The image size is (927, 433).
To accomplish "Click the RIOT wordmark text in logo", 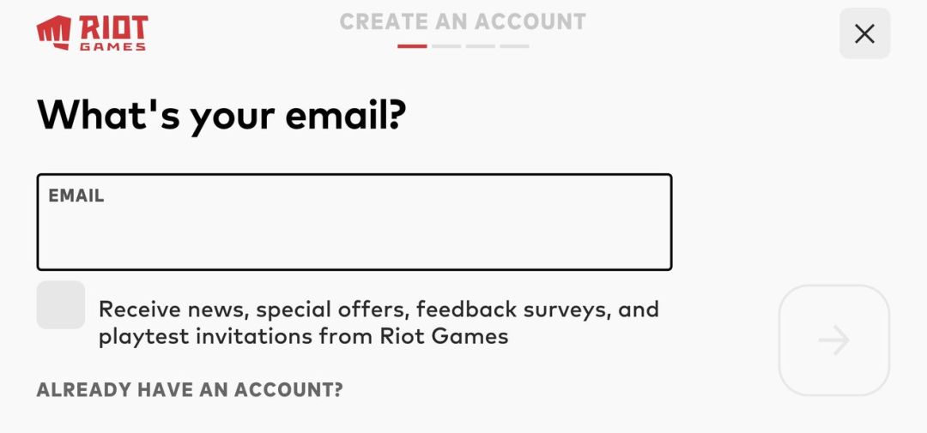I will point(112,27).
